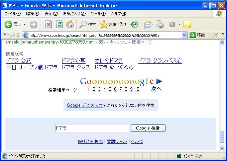Expand the リンク toolbar chevron

click(x=223, y=34)
